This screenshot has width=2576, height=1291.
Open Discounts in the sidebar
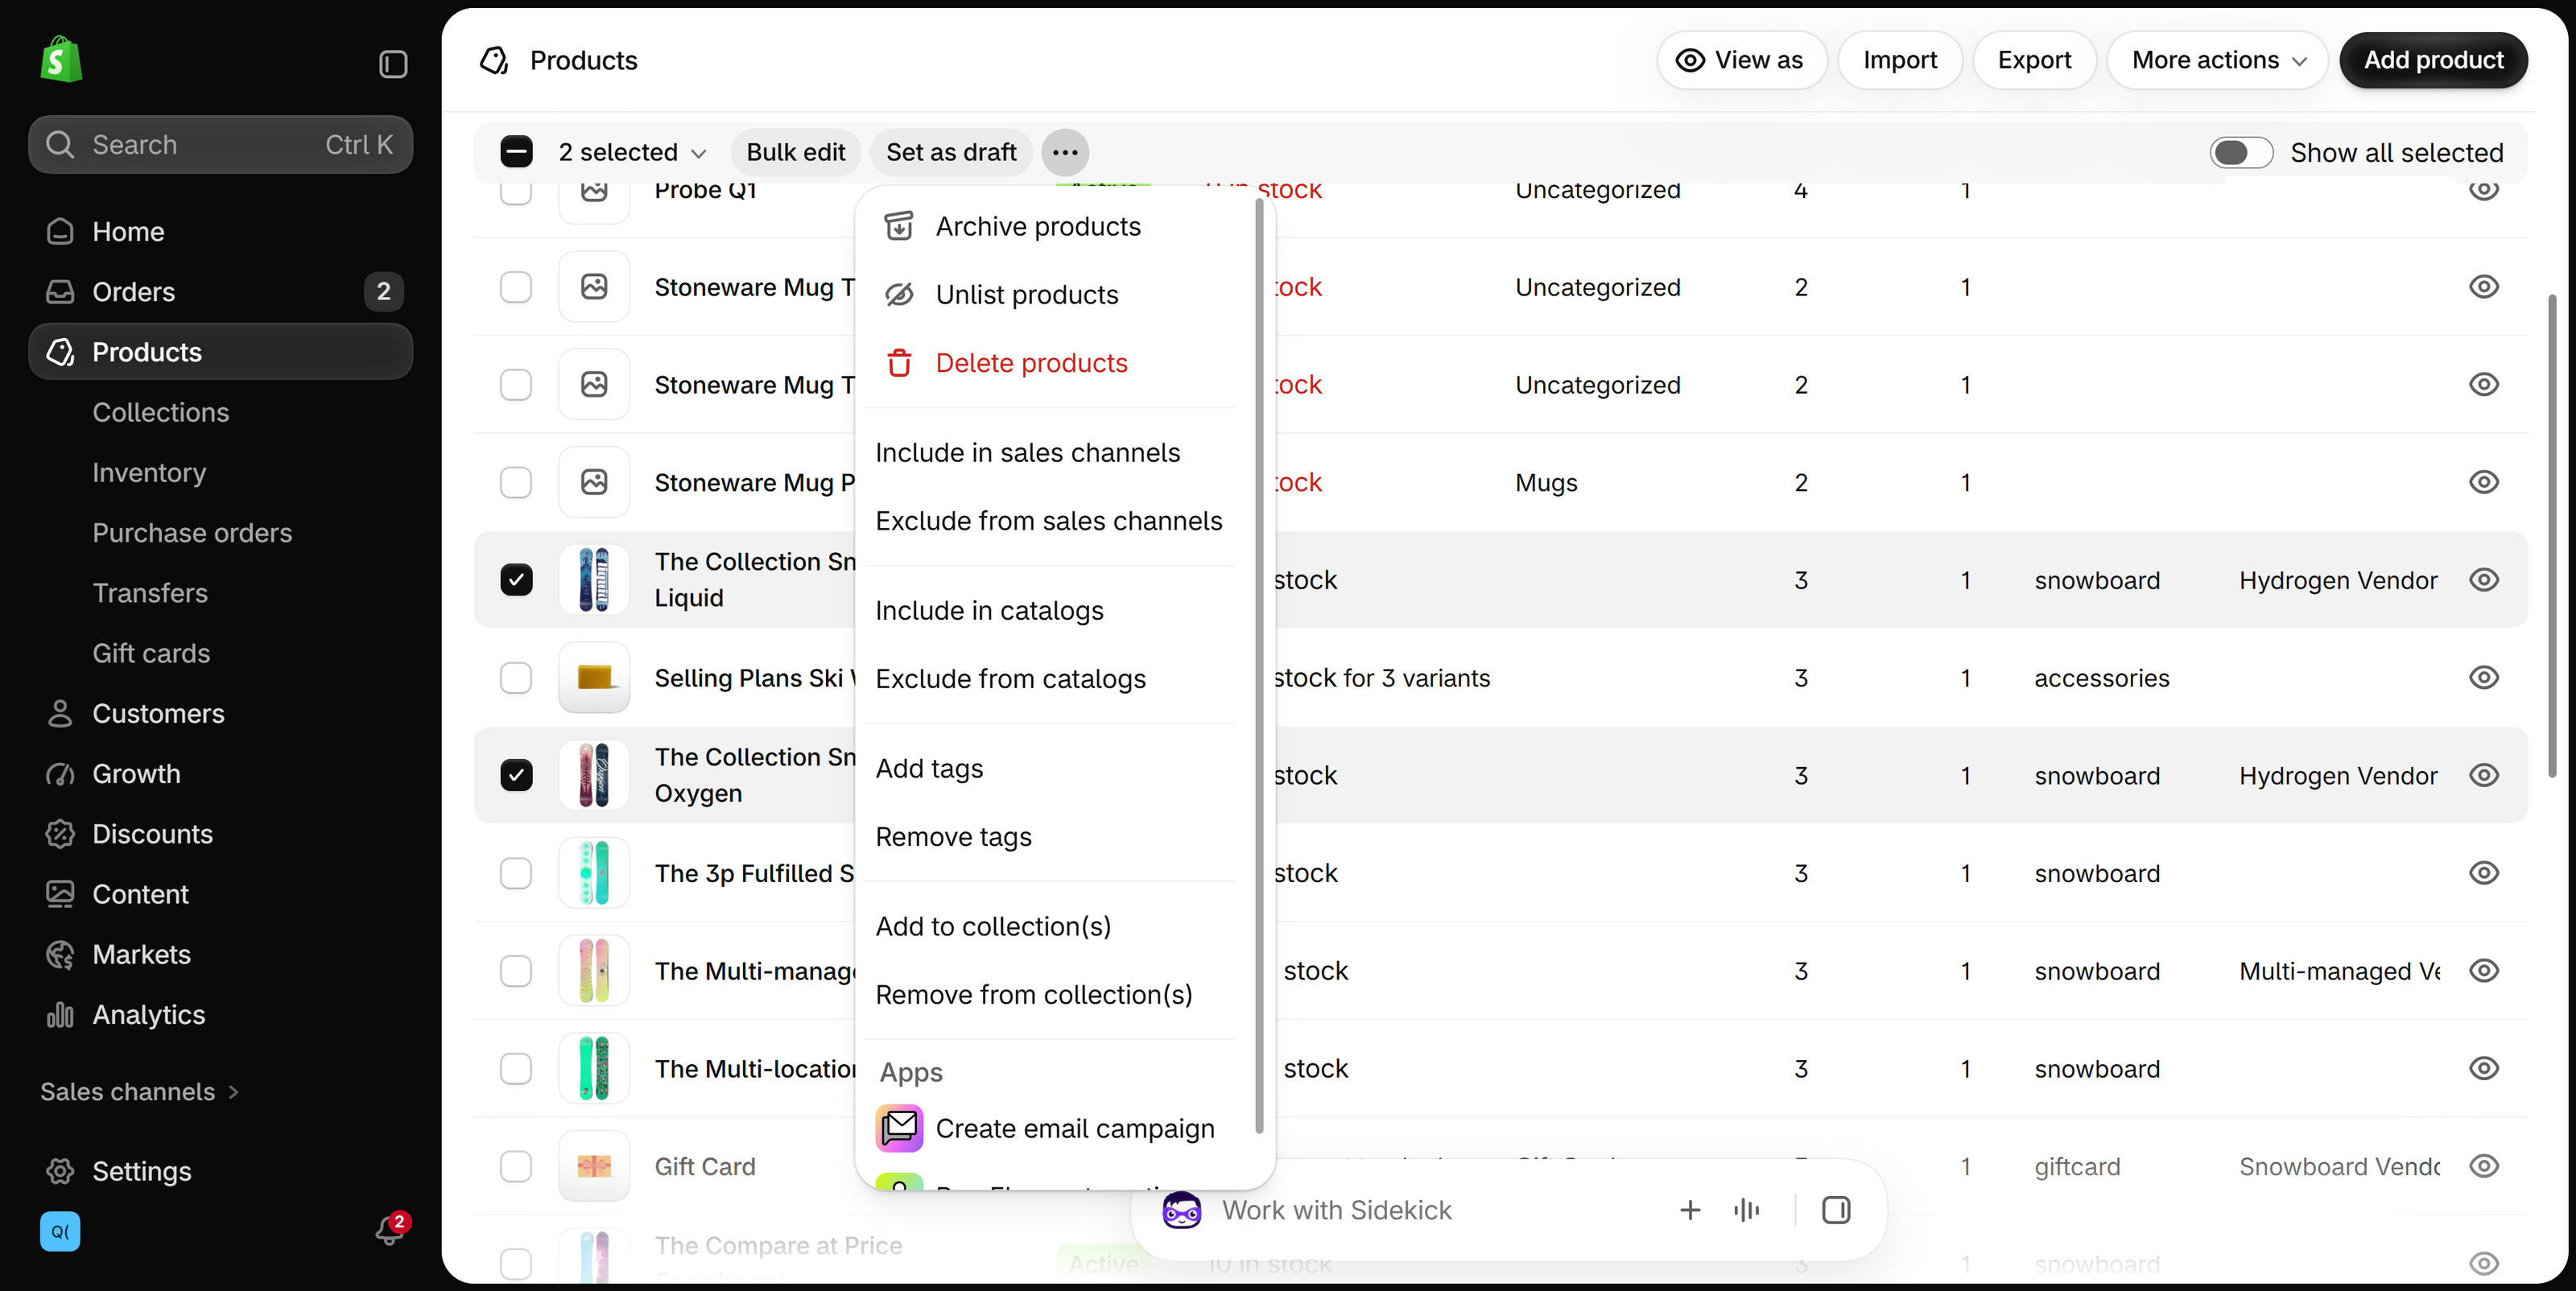(220, 833)
